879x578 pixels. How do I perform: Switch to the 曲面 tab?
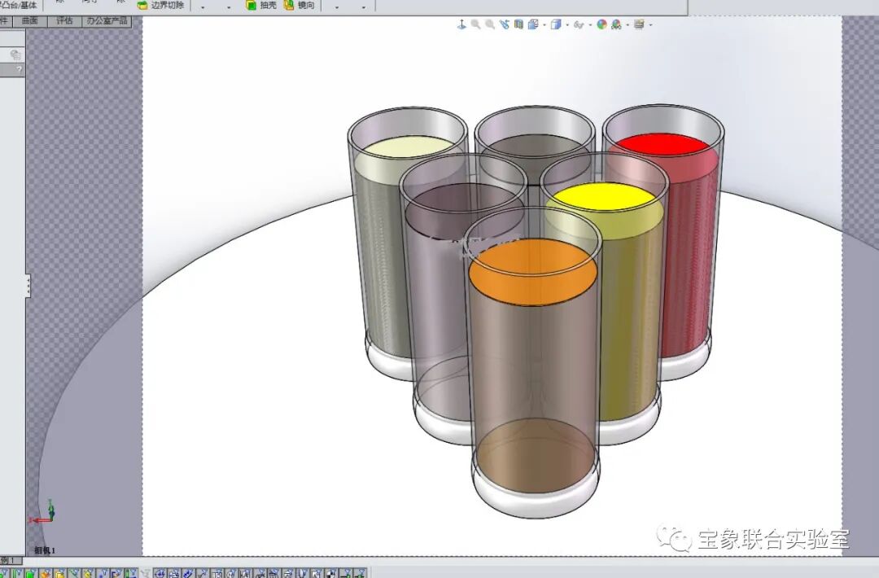(x=30, y=20)
